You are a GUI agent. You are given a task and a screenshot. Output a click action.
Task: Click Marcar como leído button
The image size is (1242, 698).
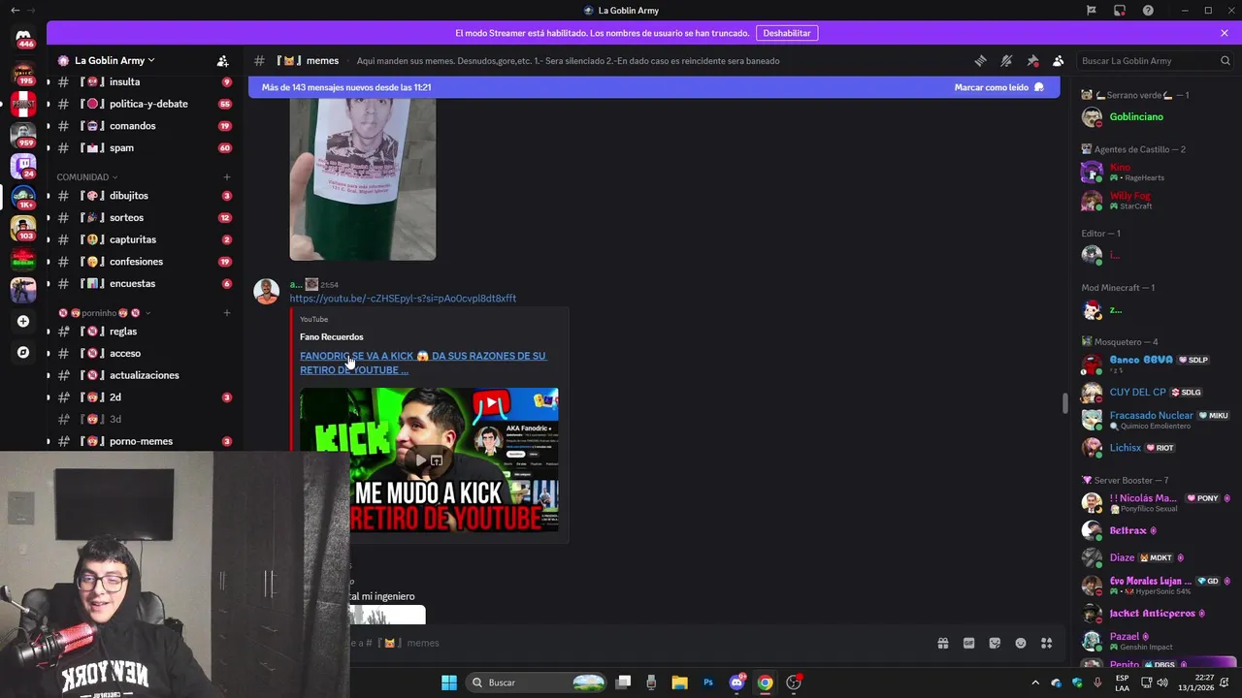pos(999,87)
